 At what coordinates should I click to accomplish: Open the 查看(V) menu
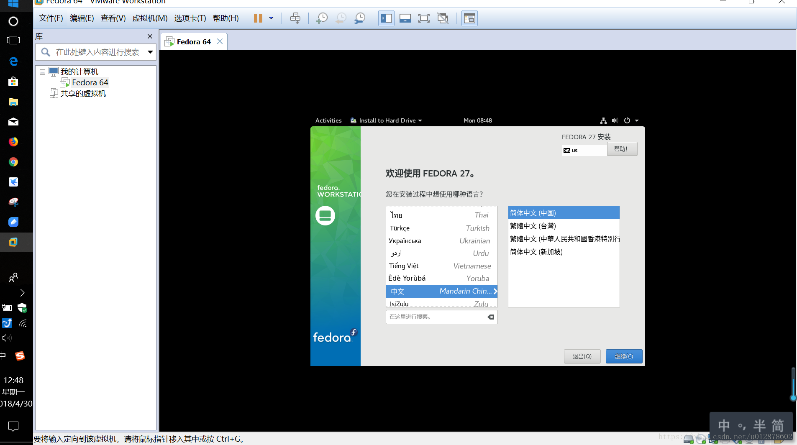tap(113, 18)
